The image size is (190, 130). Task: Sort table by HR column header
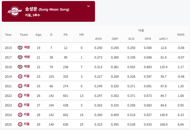coord(82,35)
